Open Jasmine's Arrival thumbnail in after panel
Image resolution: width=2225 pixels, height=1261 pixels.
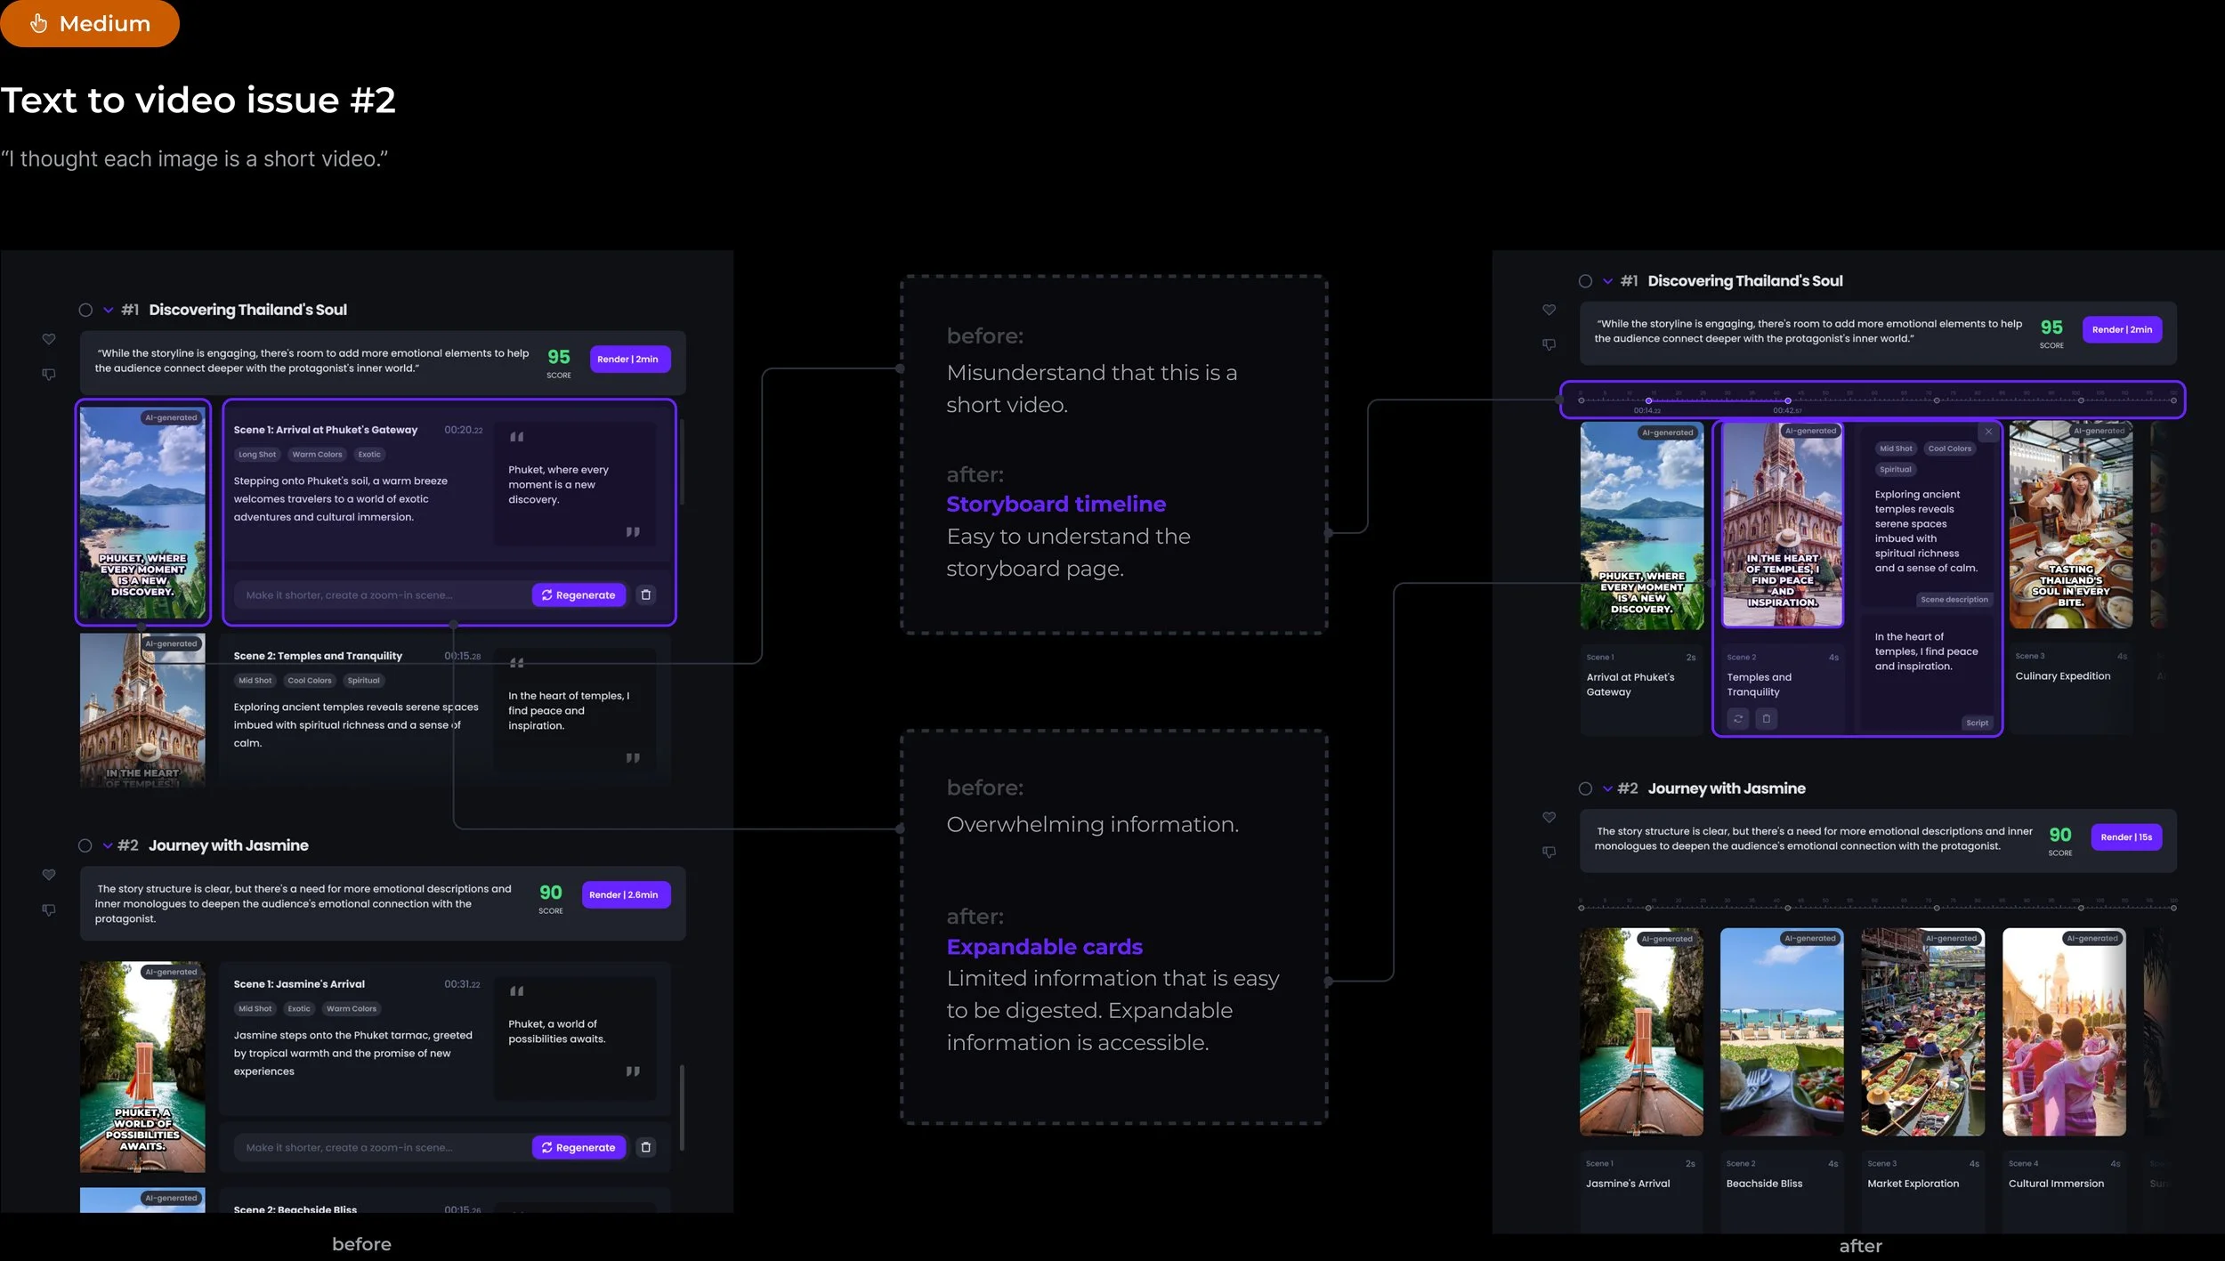1641,1031
